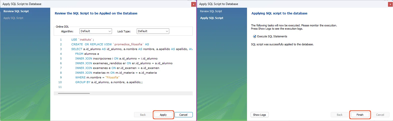Screen dimensions: 393x121
Task: Click the Cancel button next to Apply
Action: pos(183,115)
